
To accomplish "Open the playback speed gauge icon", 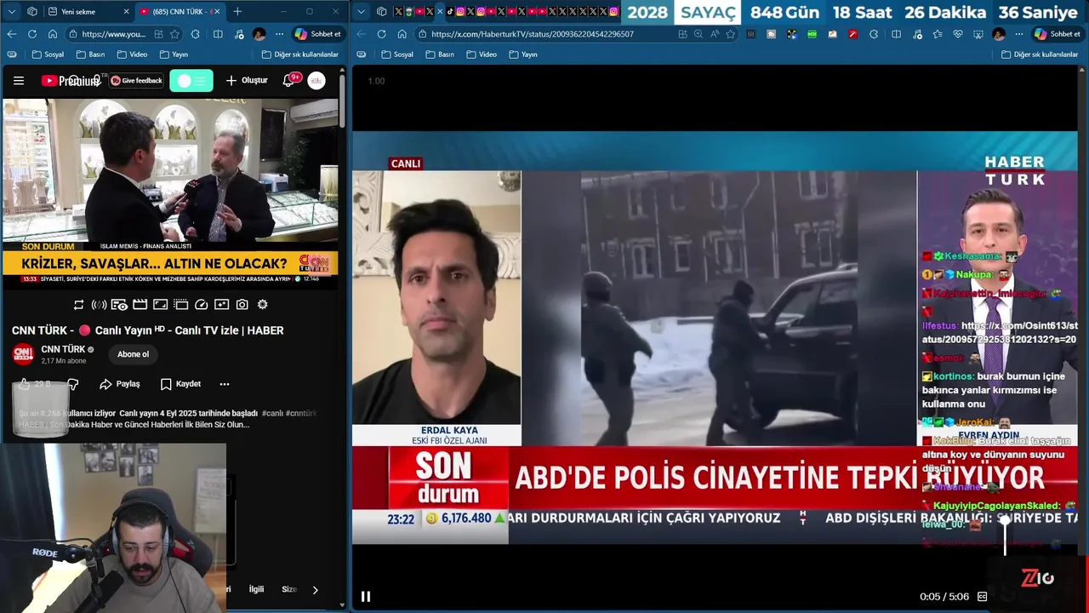I will click(x=201, y=305).
